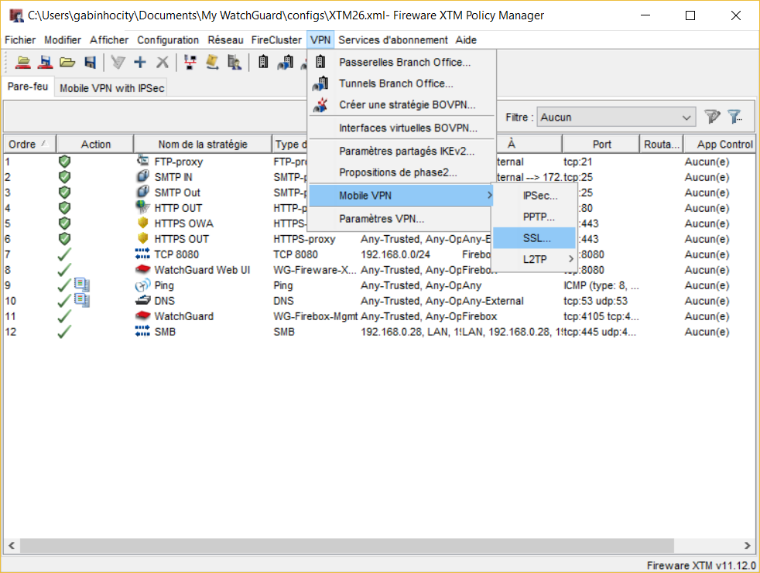The height and width of the screenshot is (573, 760).
Task: Switch to Mobile VPN with IPSec tab
Action: click(x=112, y=88)
